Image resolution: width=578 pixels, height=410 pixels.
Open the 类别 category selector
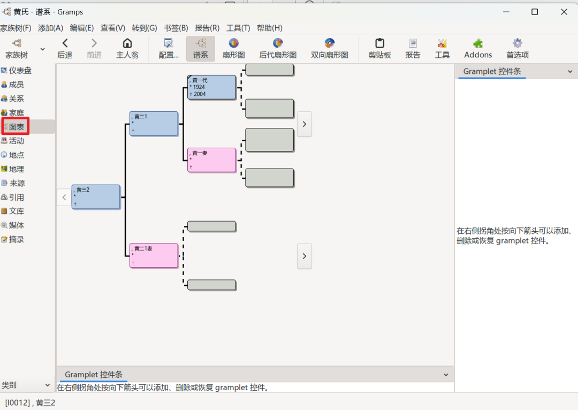[27, 385]
